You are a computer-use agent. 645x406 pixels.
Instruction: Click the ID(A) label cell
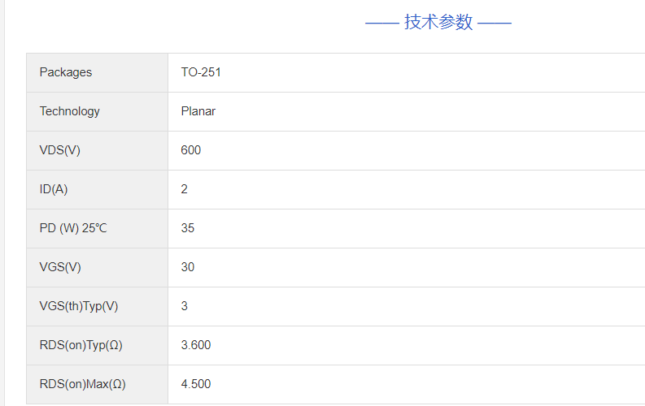pos(54,189)
